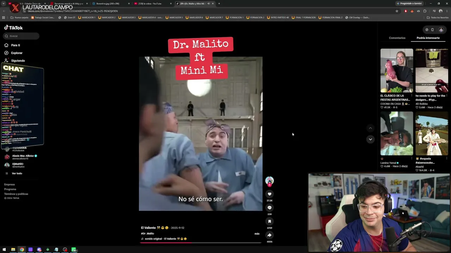Click the address bar URL
The width and height of the screenshot is (451, 253).
73,11
